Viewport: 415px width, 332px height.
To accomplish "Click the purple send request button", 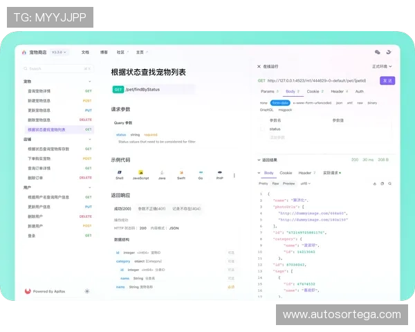I will 387,80.
